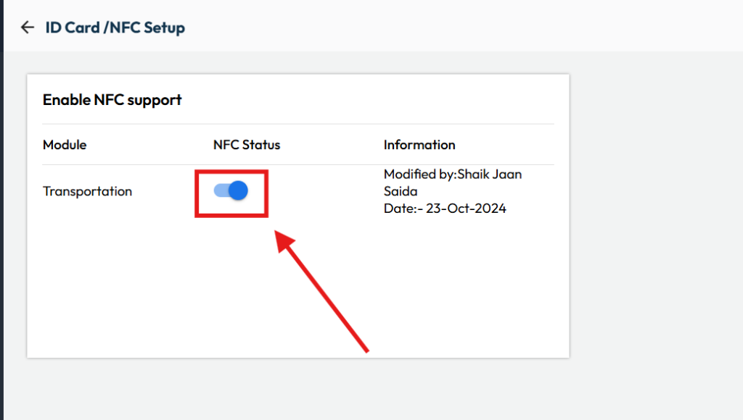
Task: Click the Module column header
Action: coord(65,145)
